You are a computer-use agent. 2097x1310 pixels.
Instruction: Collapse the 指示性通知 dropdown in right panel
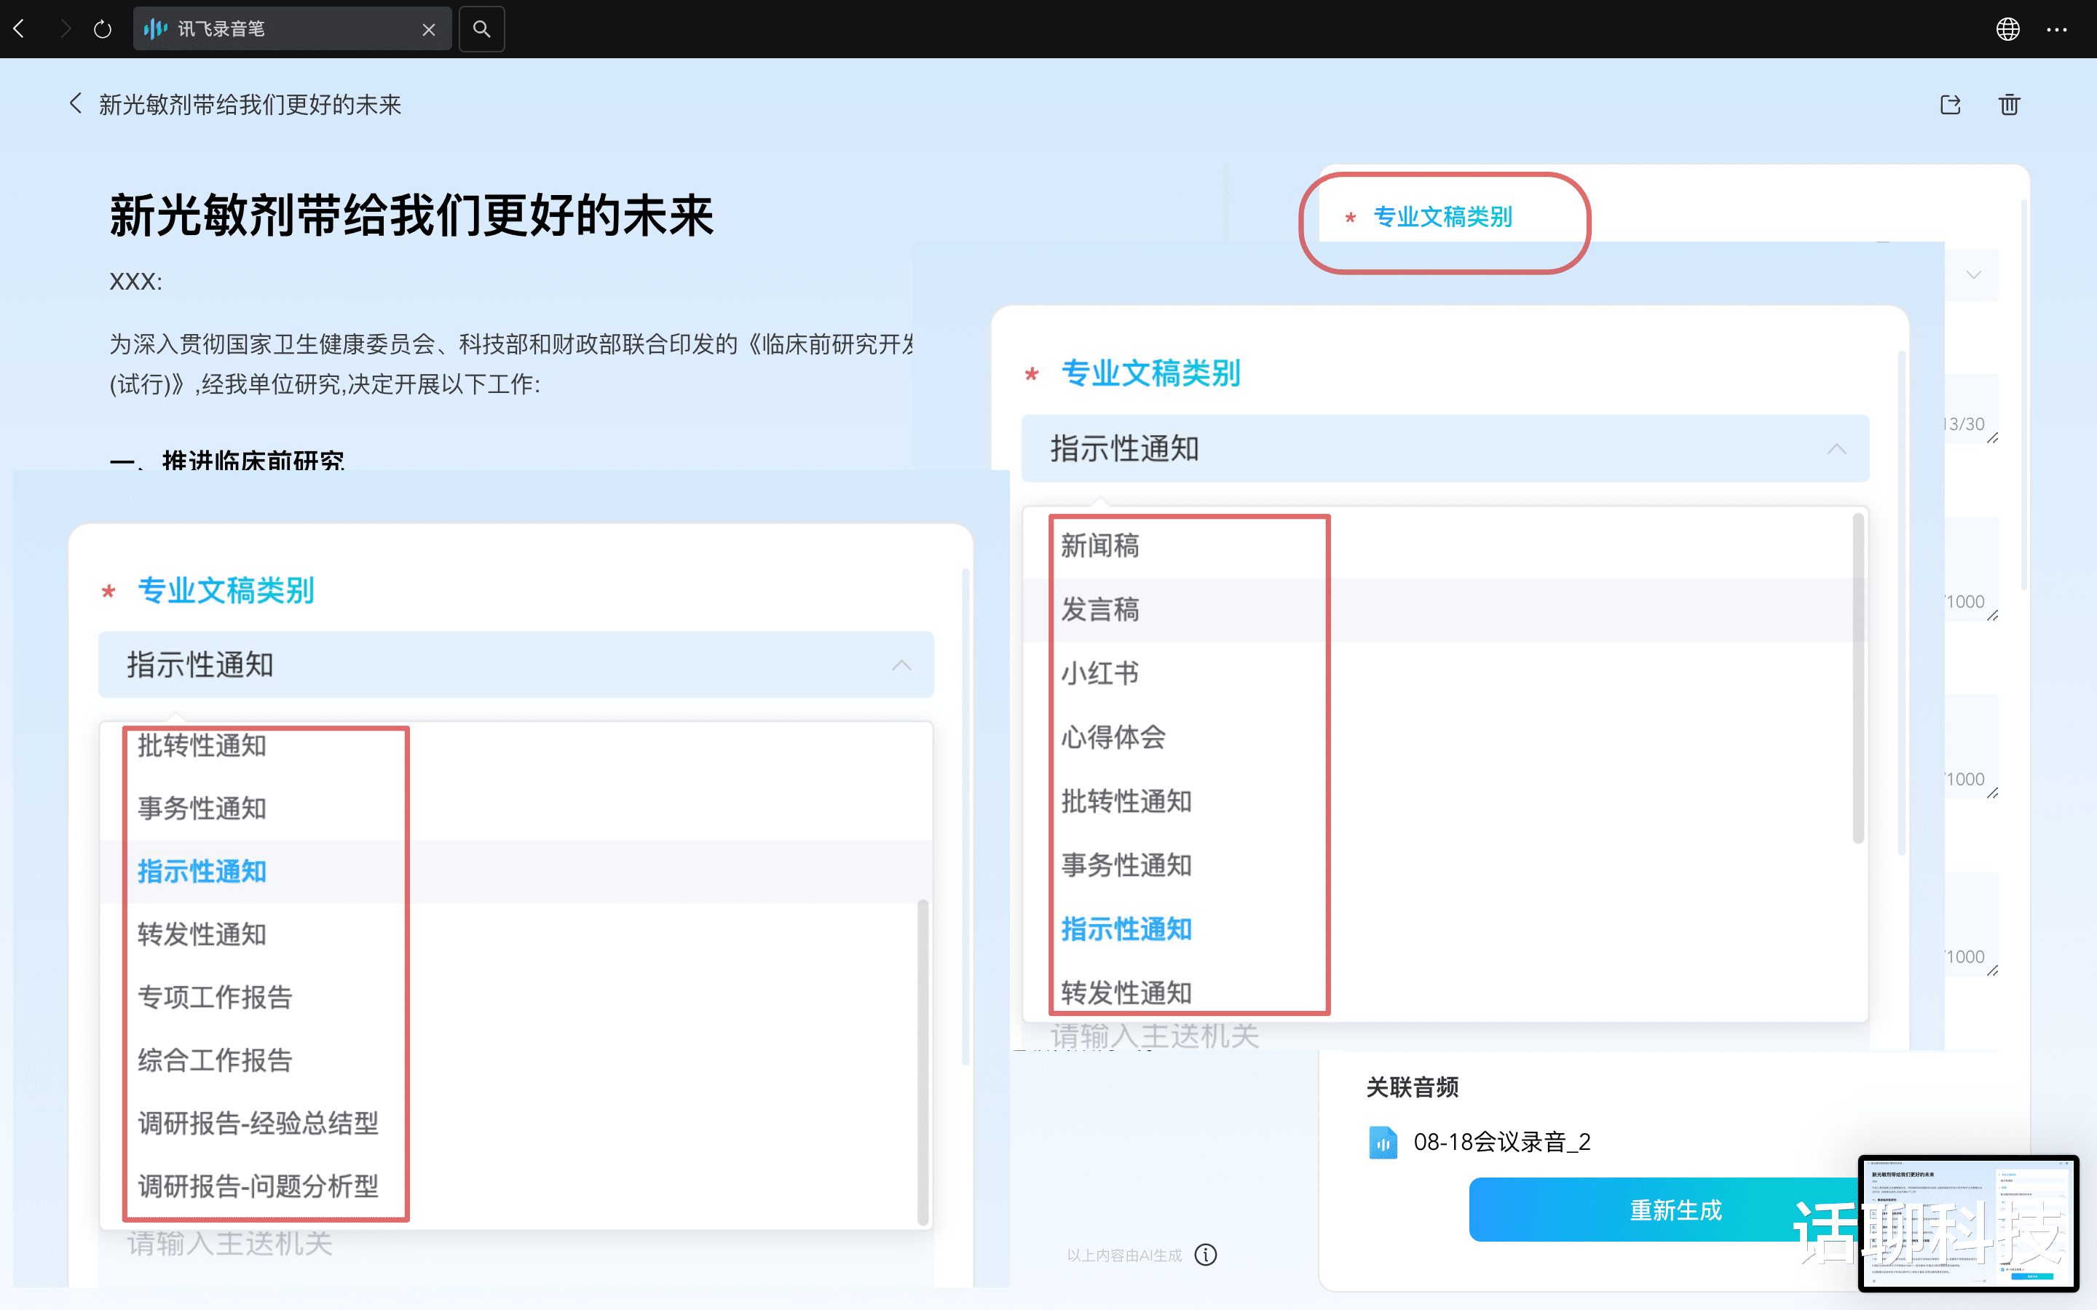[1836, 449]
